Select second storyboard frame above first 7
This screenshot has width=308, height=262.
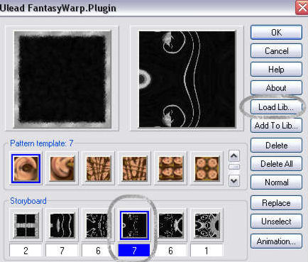point(62,226)
